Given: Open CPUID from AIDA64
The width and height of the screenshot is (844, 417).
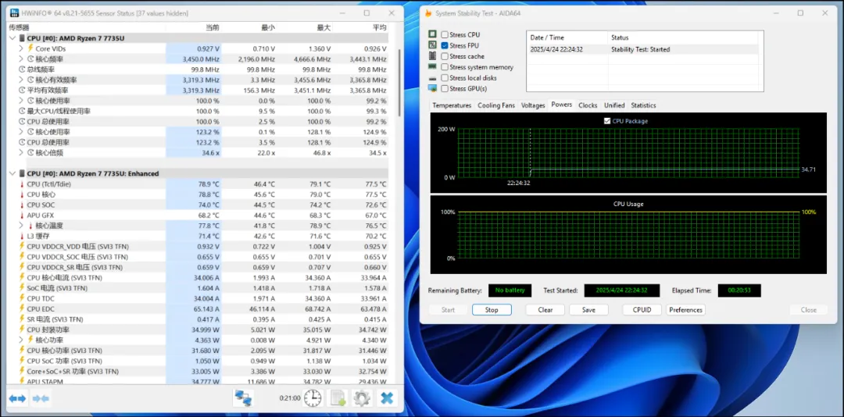Looking at the screenshot, I should [642, 310].
